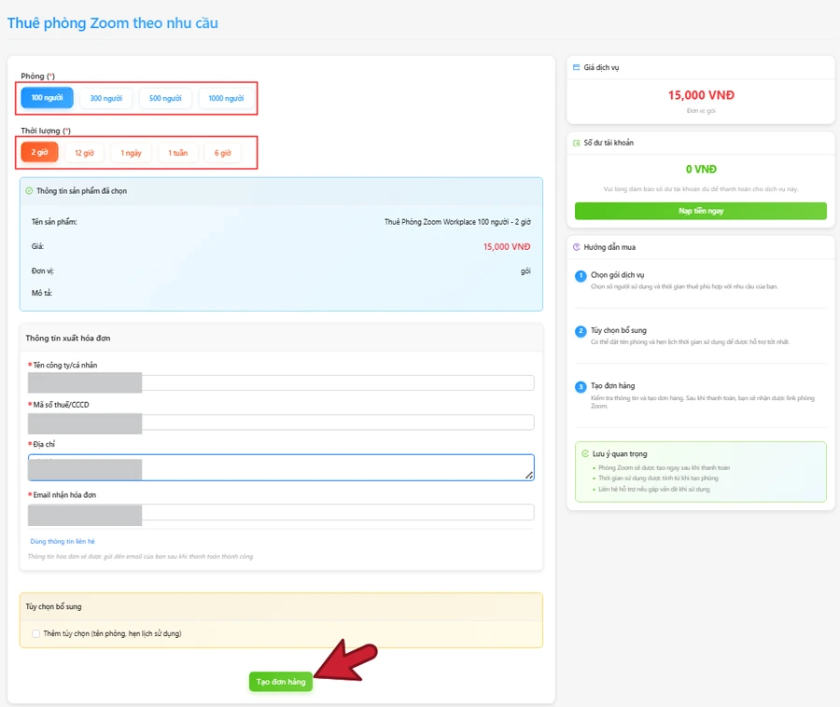Set duration to 1 ngày
Image resolution: width=840 pixels, height=707 pixels.
coord(132,153)
